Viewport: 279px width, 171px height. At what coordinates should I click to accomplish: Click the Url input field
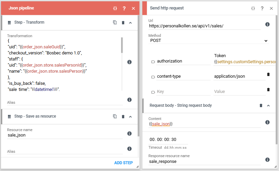tap(205, 26)
